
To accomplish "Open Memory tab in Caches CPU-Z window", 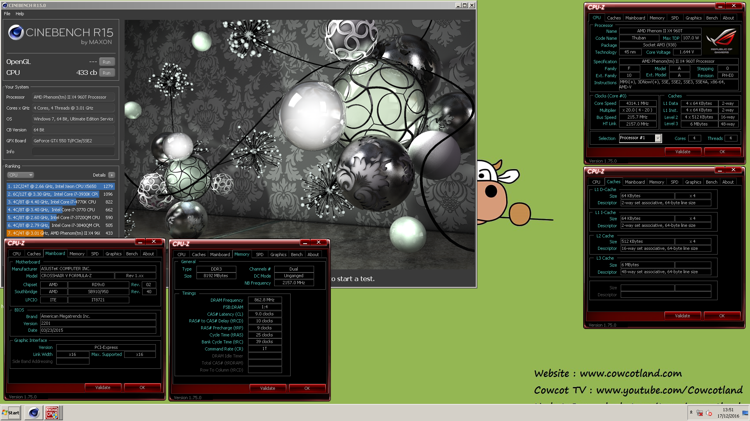I will (657, 182).
